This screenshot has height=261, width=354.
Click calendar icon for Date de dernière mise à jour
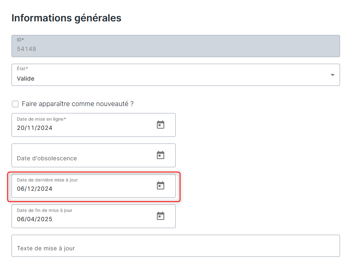coord(161,185)
